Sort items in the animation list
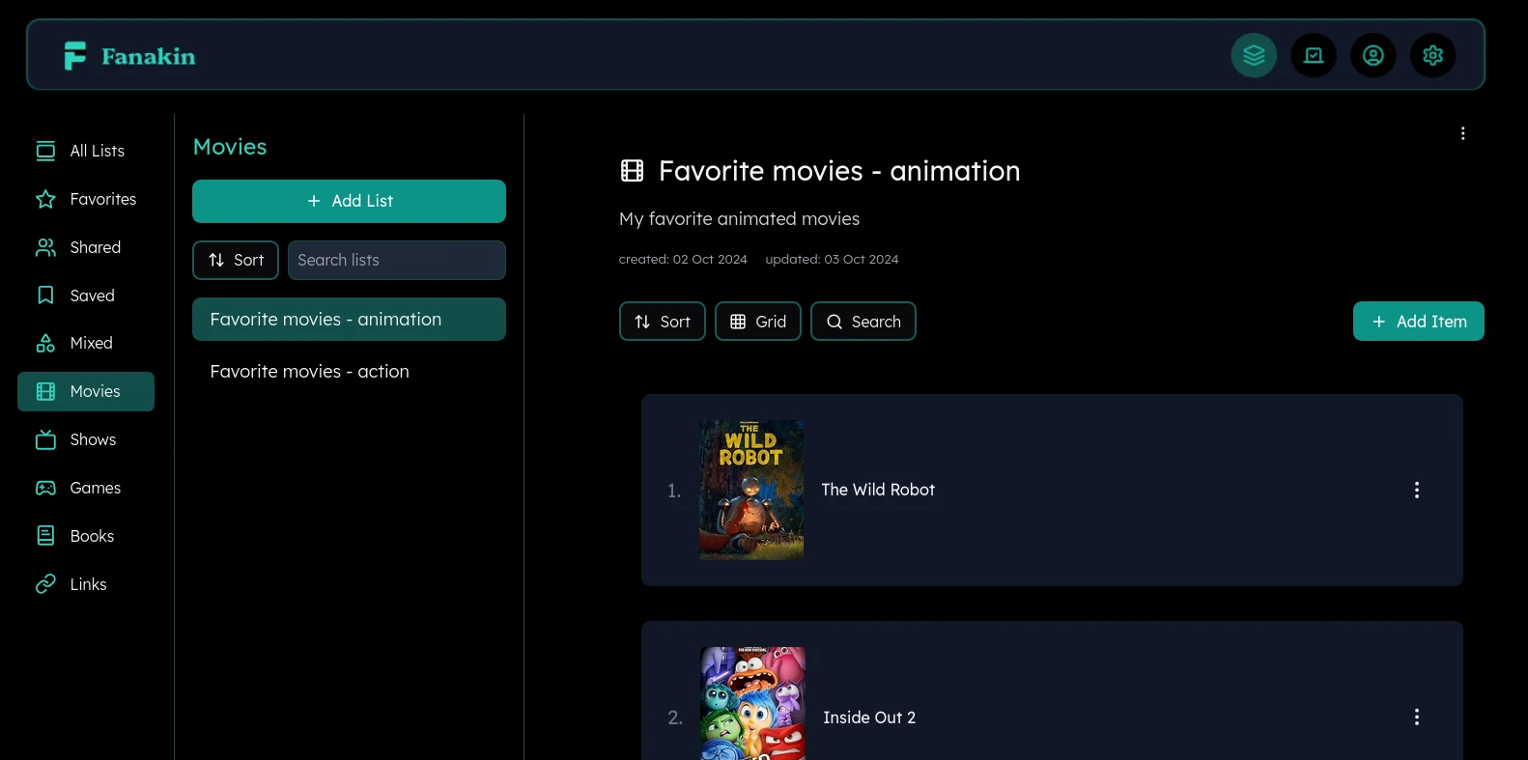The height and width of the screenshot is (760, 1528). pos(663,322)
